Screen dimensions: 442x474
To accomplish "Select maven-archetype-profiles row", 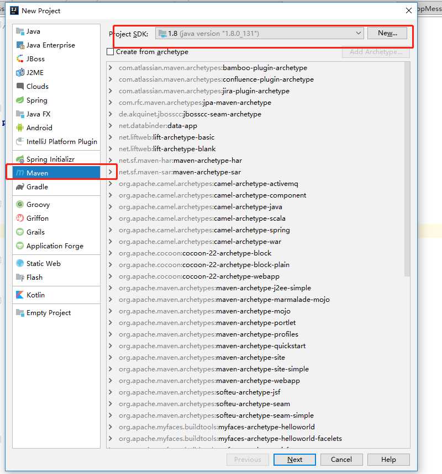I will [256, 334].
